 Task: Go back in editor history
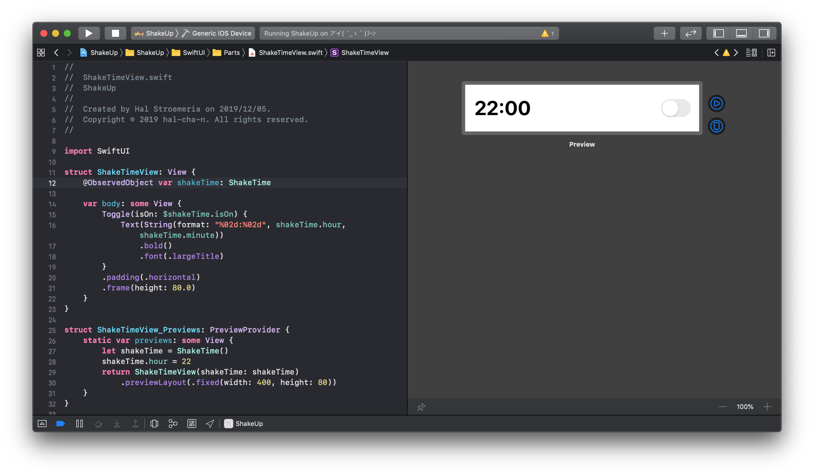click(x=56, y=53)
